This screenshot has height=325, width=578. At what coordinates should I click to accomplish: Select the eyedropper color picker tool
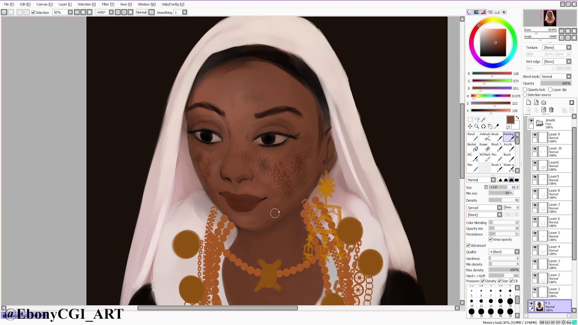tap(497, 126)
